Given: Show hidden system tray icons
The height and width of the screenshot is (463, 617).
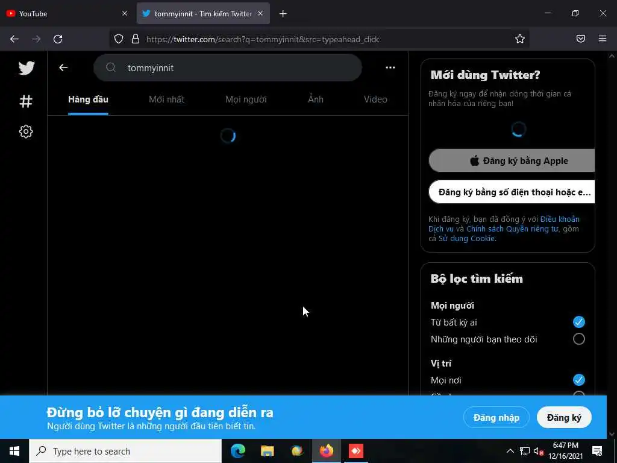Looking at the screenshot, I should pos(510,451).
